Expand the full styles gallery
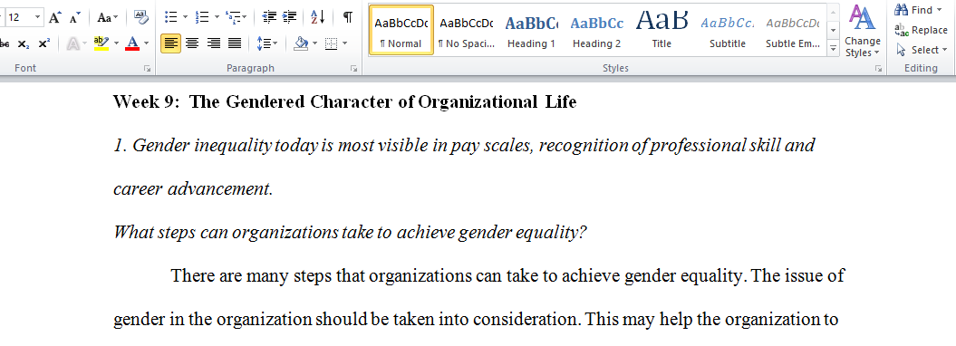This screenshot has width=956, height=346. click(834, 48)
